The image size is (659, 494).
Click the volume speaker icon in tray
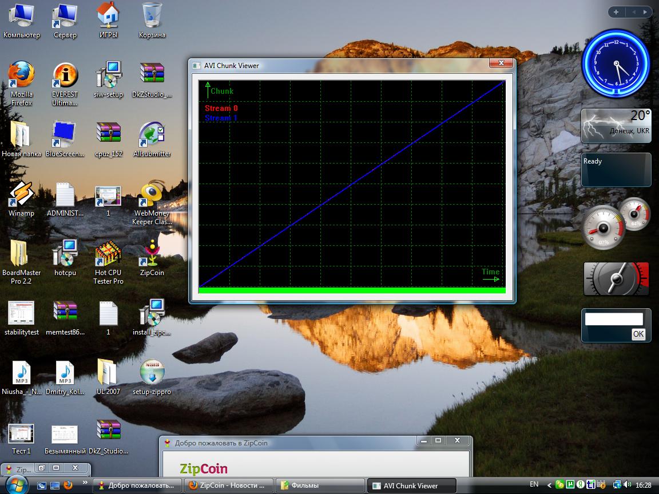tap(627, 485)
